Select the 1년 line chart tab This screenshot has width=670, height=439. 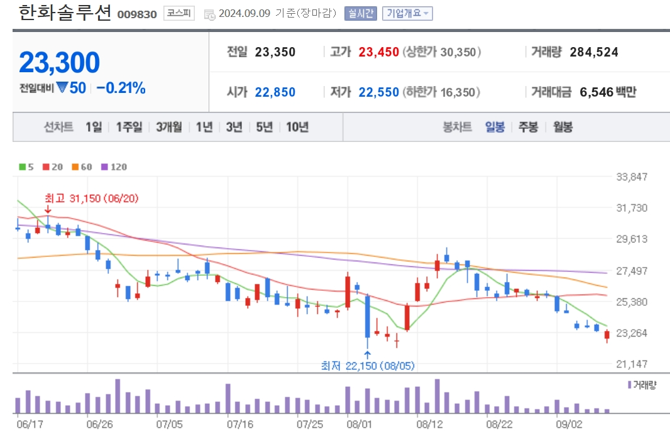pyautogui.click(x=204, y=127)
